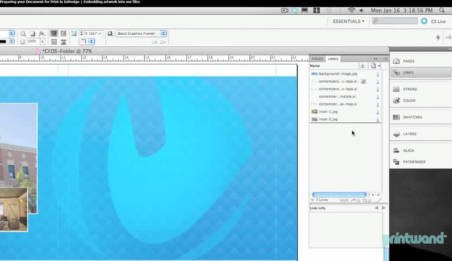The width and height of the screenshot is (452, 261).
Task: Click the date and time in menu bar
Action: coord(401,10)
